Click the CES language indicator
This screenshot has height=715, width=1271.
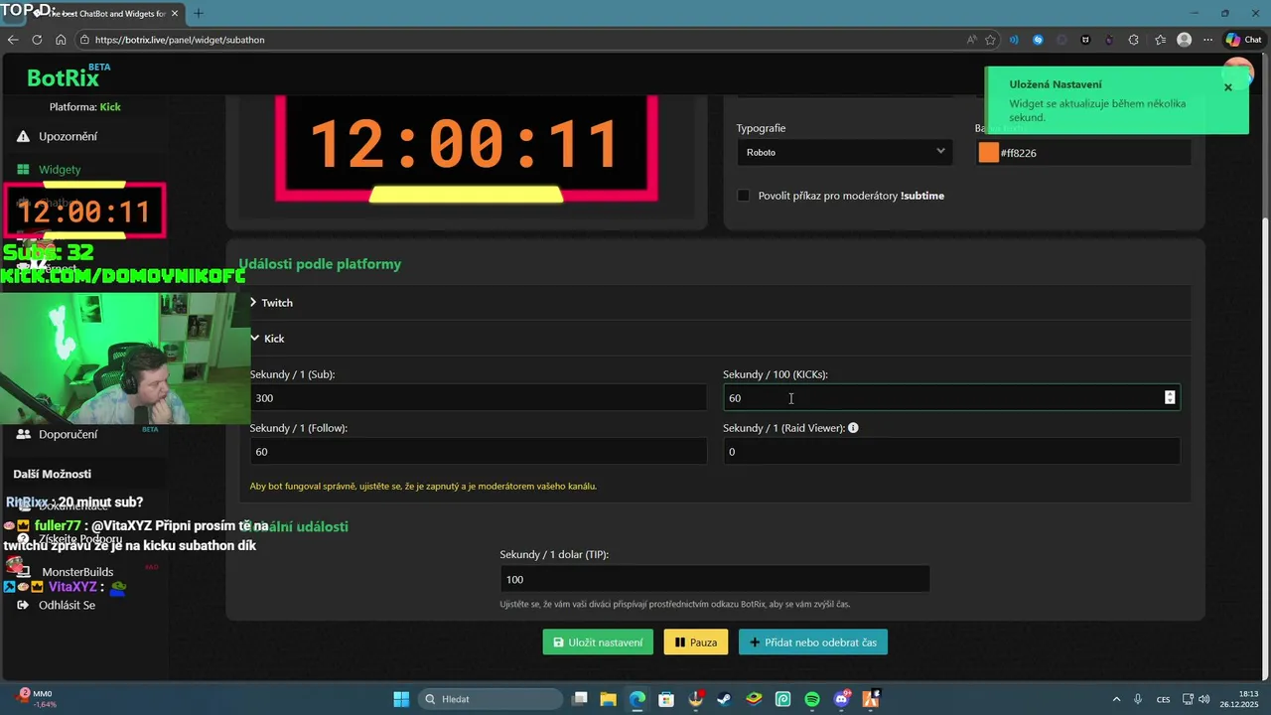[1164, 699]
